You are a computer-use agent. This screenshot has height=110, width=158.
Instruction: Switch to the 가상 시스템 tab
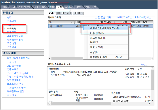click(x=24, y=7)
